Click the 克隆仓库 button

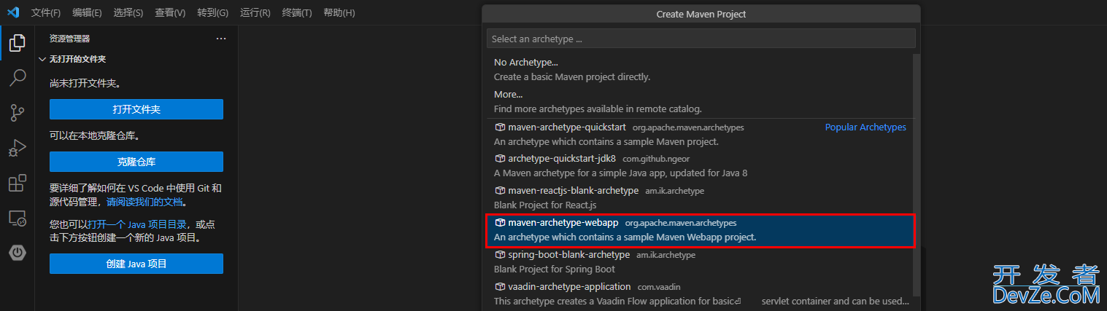click(x=136, y=162)
